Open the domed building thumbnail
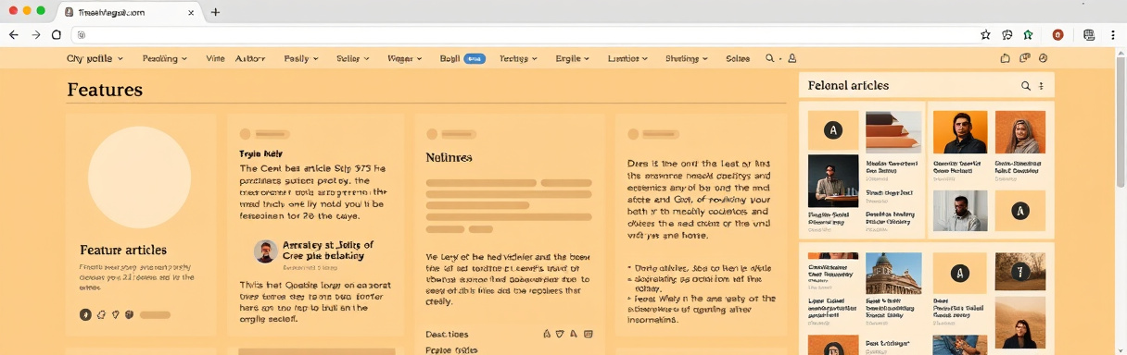1127x355 pixels. (x=893, y=273)
